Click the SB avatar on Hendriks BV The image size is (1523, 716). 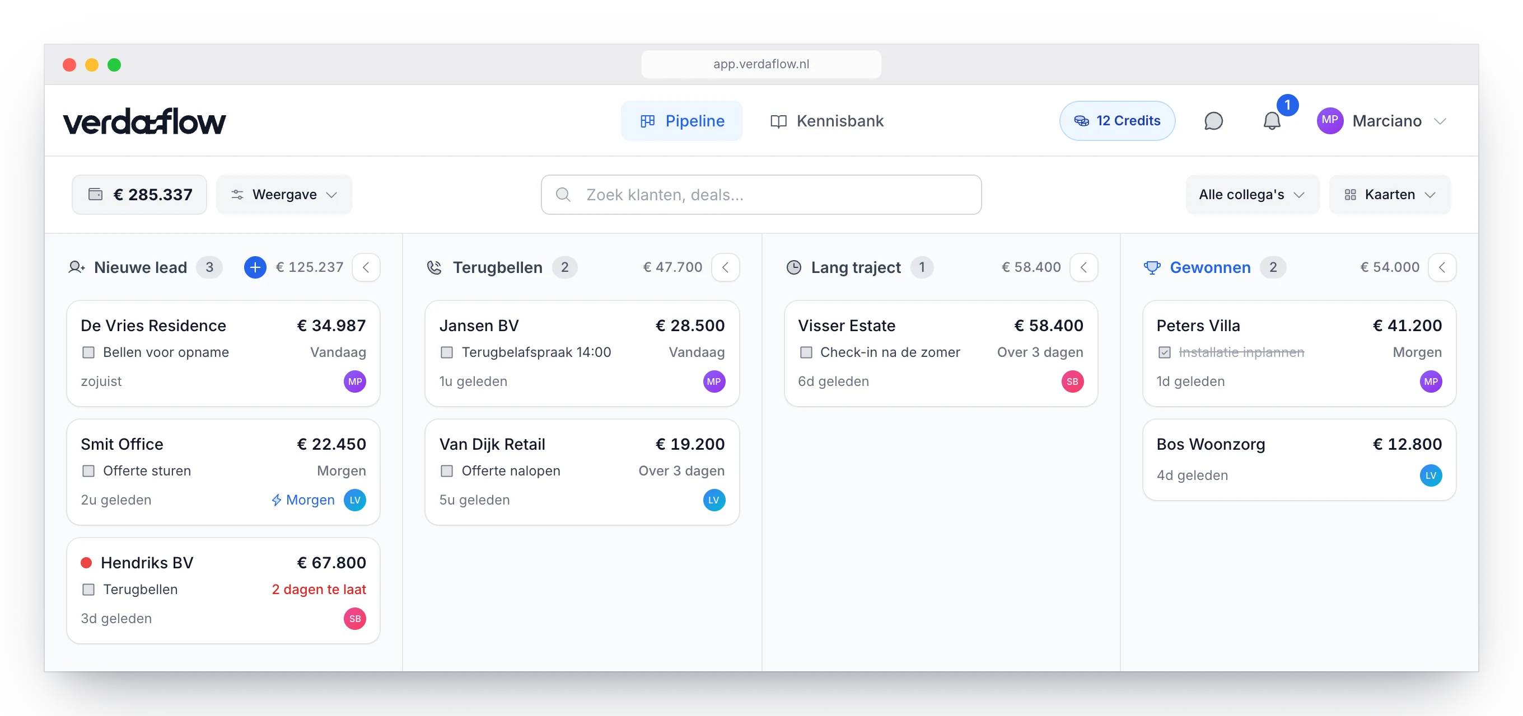tap(355, 619)
